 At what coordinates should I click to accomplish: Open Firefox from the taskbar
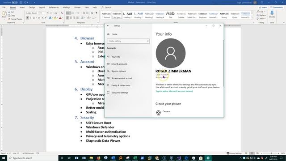click(x=98, y=158)
